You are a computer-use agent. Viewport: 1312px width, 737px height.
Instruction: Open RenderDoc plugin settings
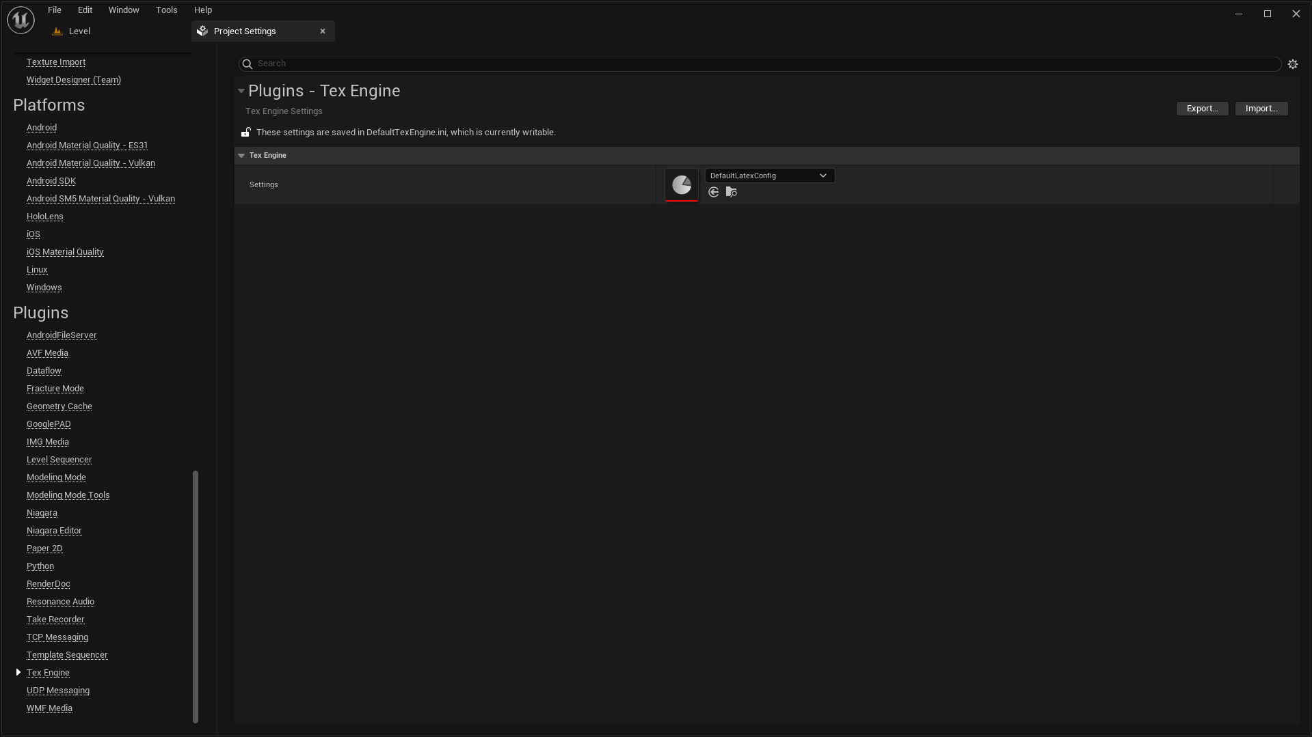[x=49, y=583]
